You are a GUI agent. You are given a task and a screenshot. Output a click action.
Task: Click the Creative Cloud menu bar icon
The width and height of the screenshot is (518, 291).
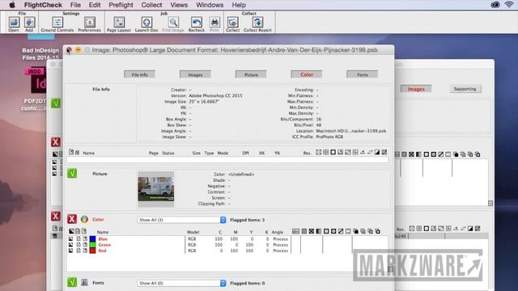495,5
